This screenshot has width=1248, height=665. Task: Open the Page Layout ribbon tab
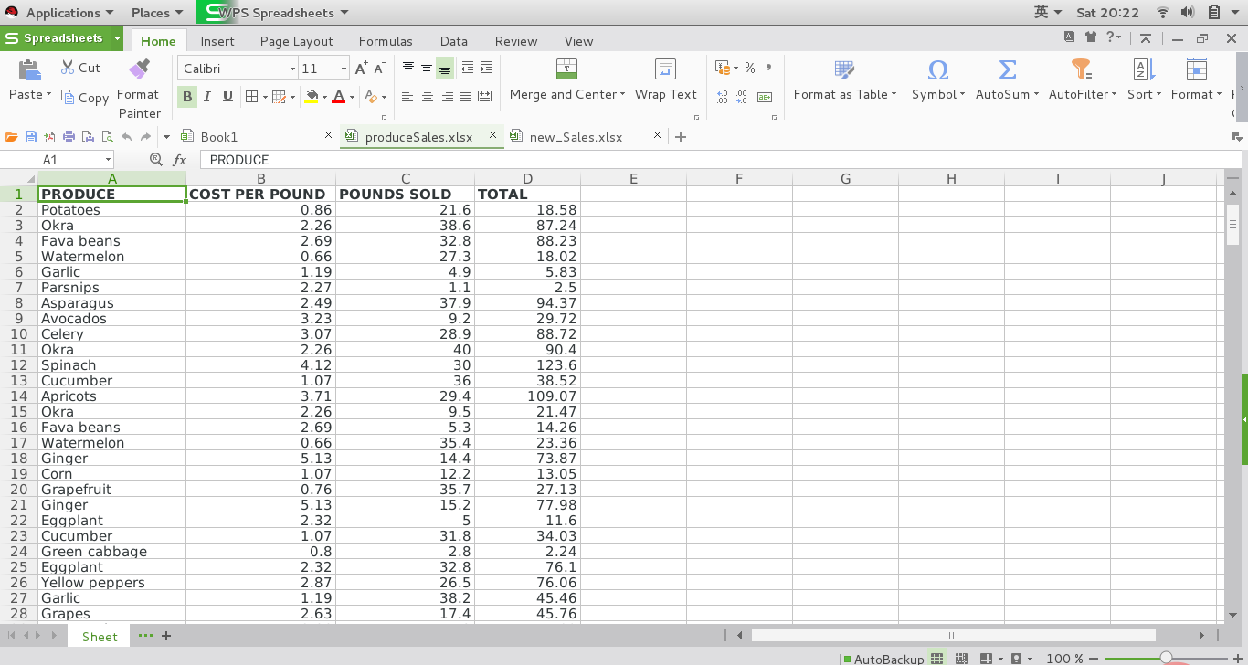297,41
